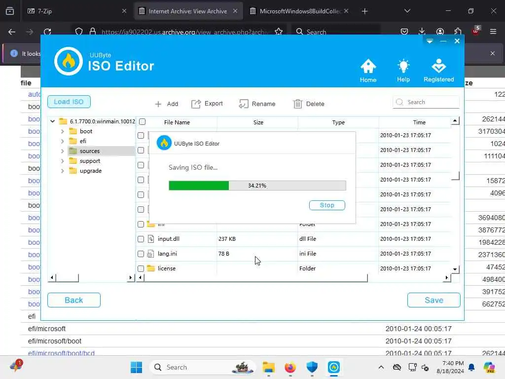Open efi/microsoft/boot/bcd link in browser
Image resolution: width=505 pixels, height=379 pixels.
tap(61, 353)
